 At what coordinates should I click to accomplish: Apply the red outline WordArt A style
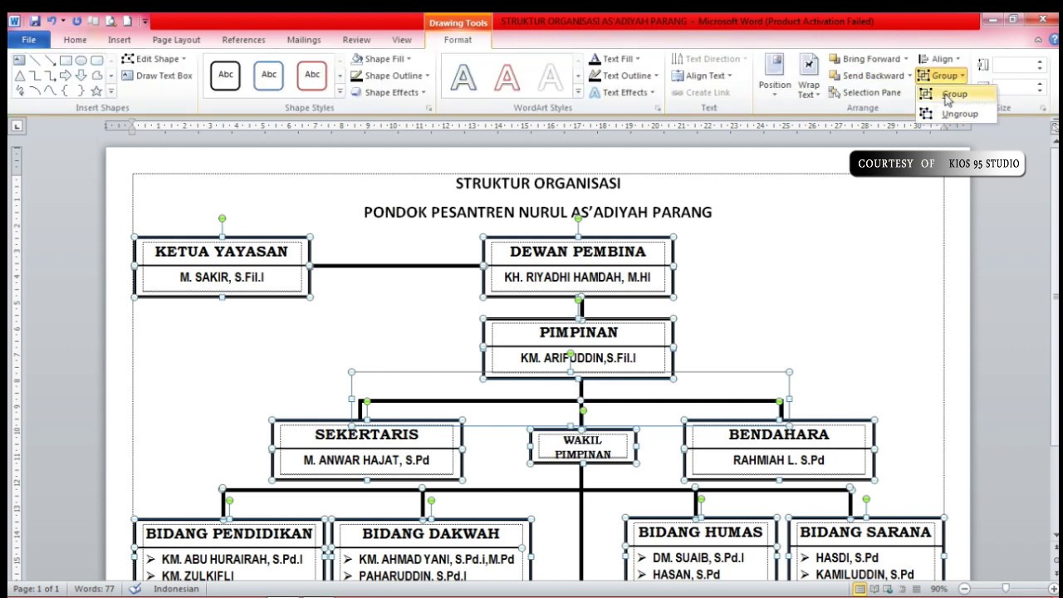(507, 77)
